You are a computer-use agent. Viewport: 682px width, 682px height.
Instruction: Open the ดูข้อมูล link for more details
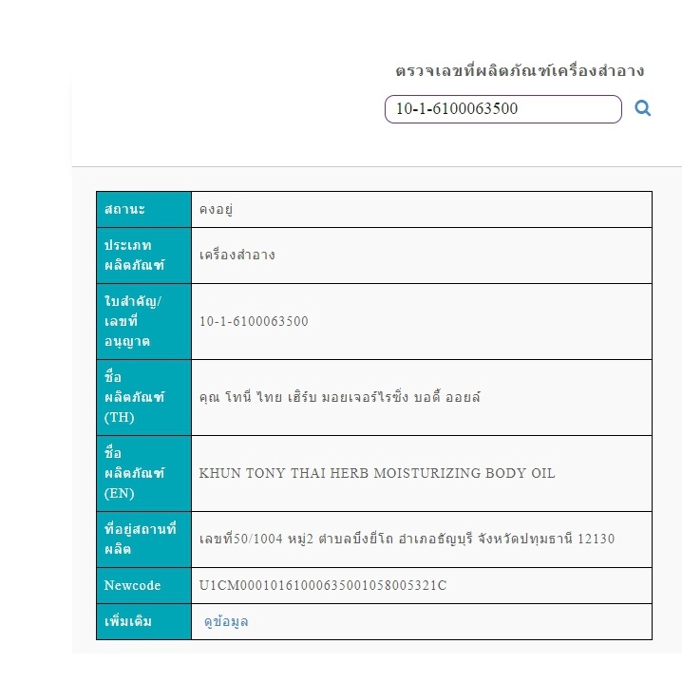click(x=226, y=621)
